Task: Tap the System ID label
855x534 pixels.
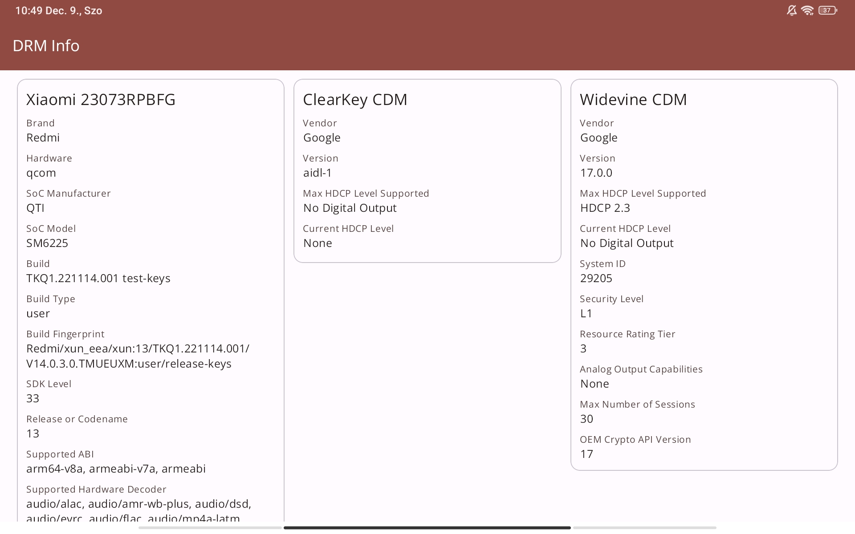Action: pyautogui.click(x=603, y=264)
